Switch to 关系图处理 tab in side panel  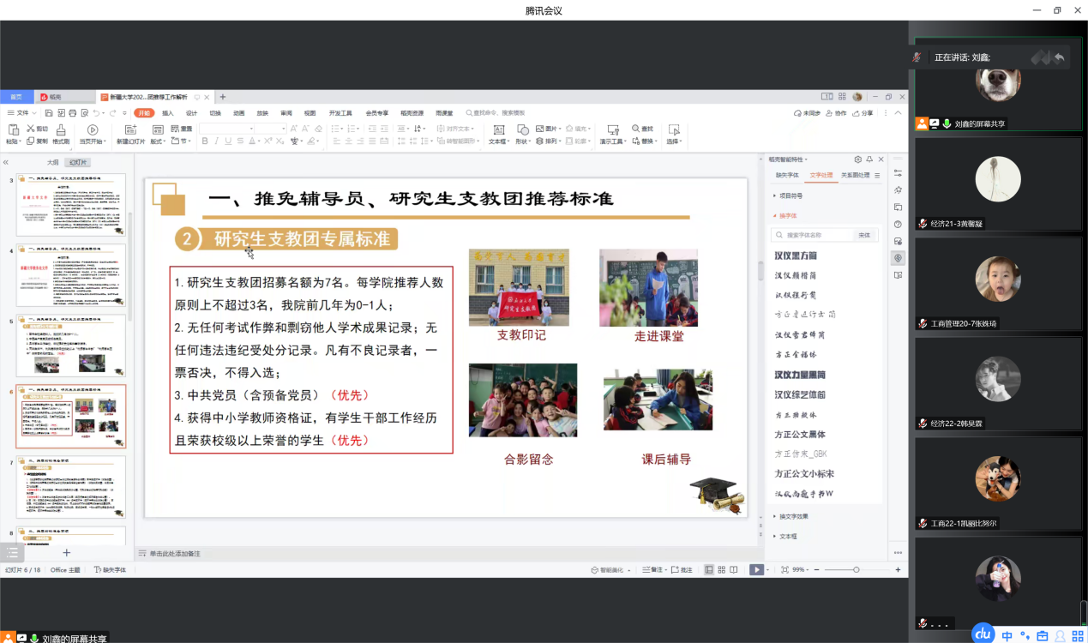click(854, 175)
